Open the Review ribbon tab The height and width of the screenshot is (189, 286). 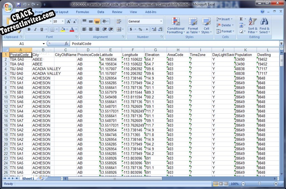click(x=117, y=12)
